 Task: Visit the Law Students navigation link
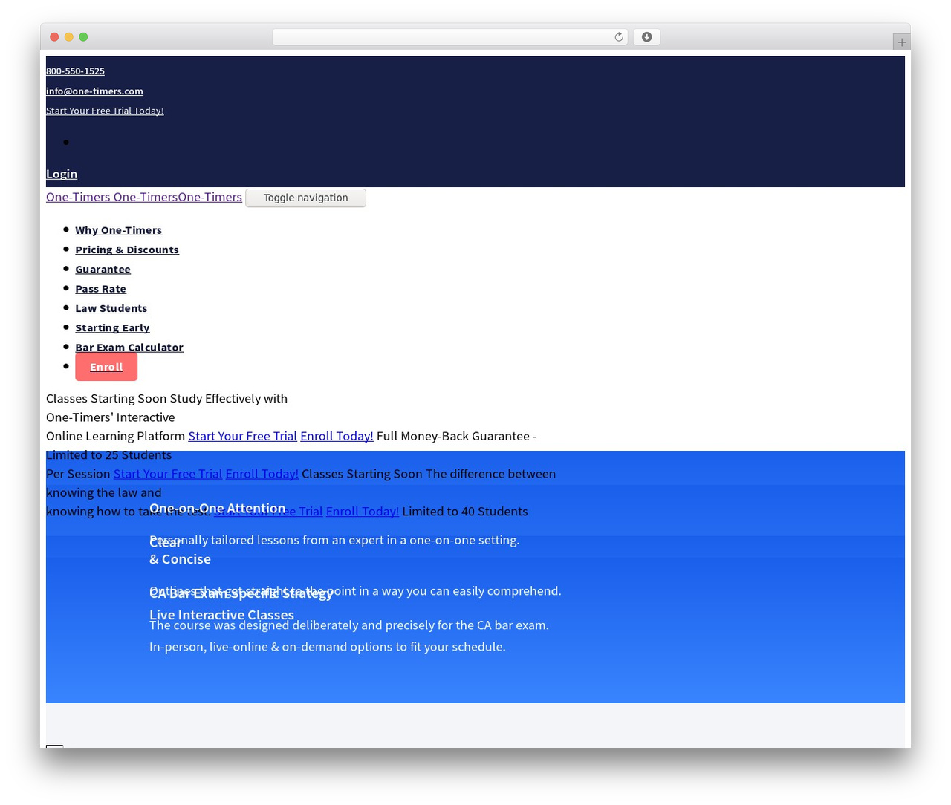click(x=111, y=308)
